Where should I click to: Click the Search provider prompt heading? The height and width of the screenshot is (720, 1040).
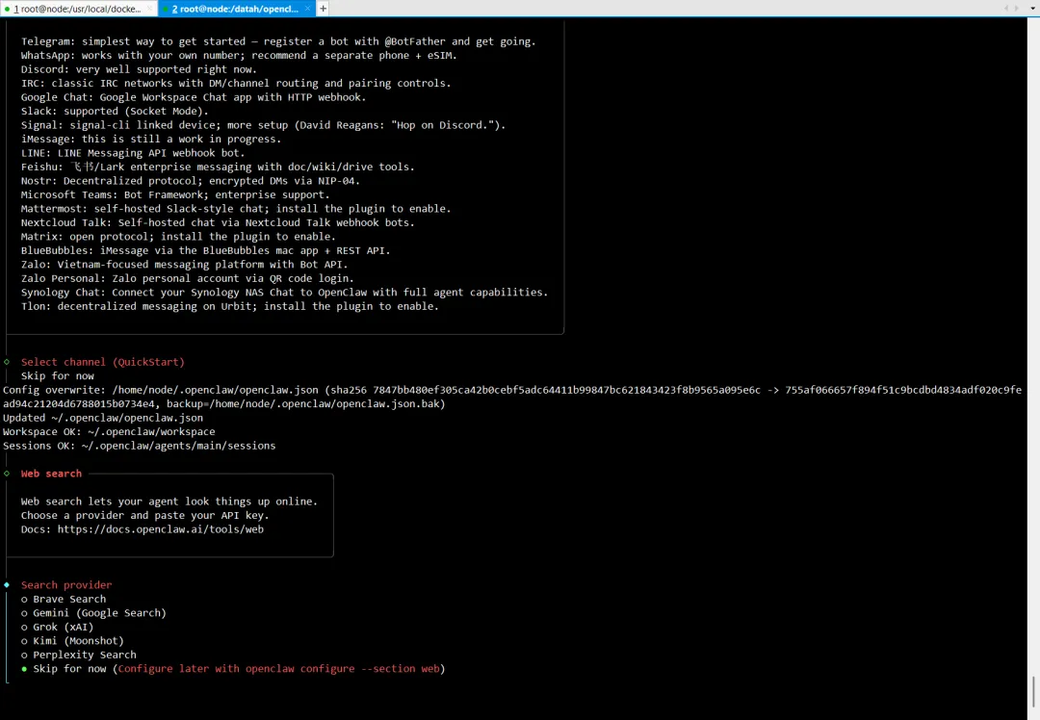pos(66,584)
